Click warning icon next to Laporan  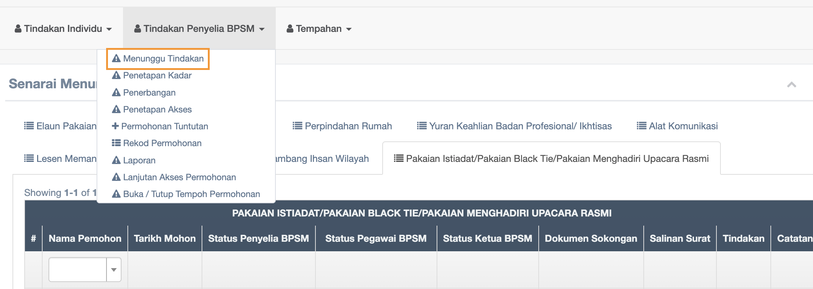tap(116, 160)
